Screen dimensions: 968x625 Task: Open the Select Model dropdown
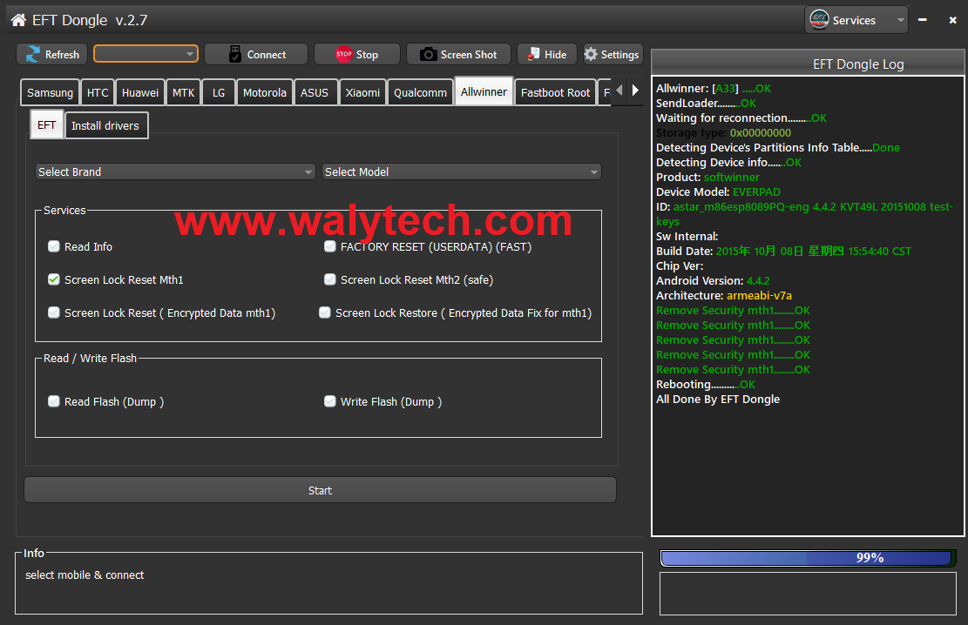[x=462, y=171]
